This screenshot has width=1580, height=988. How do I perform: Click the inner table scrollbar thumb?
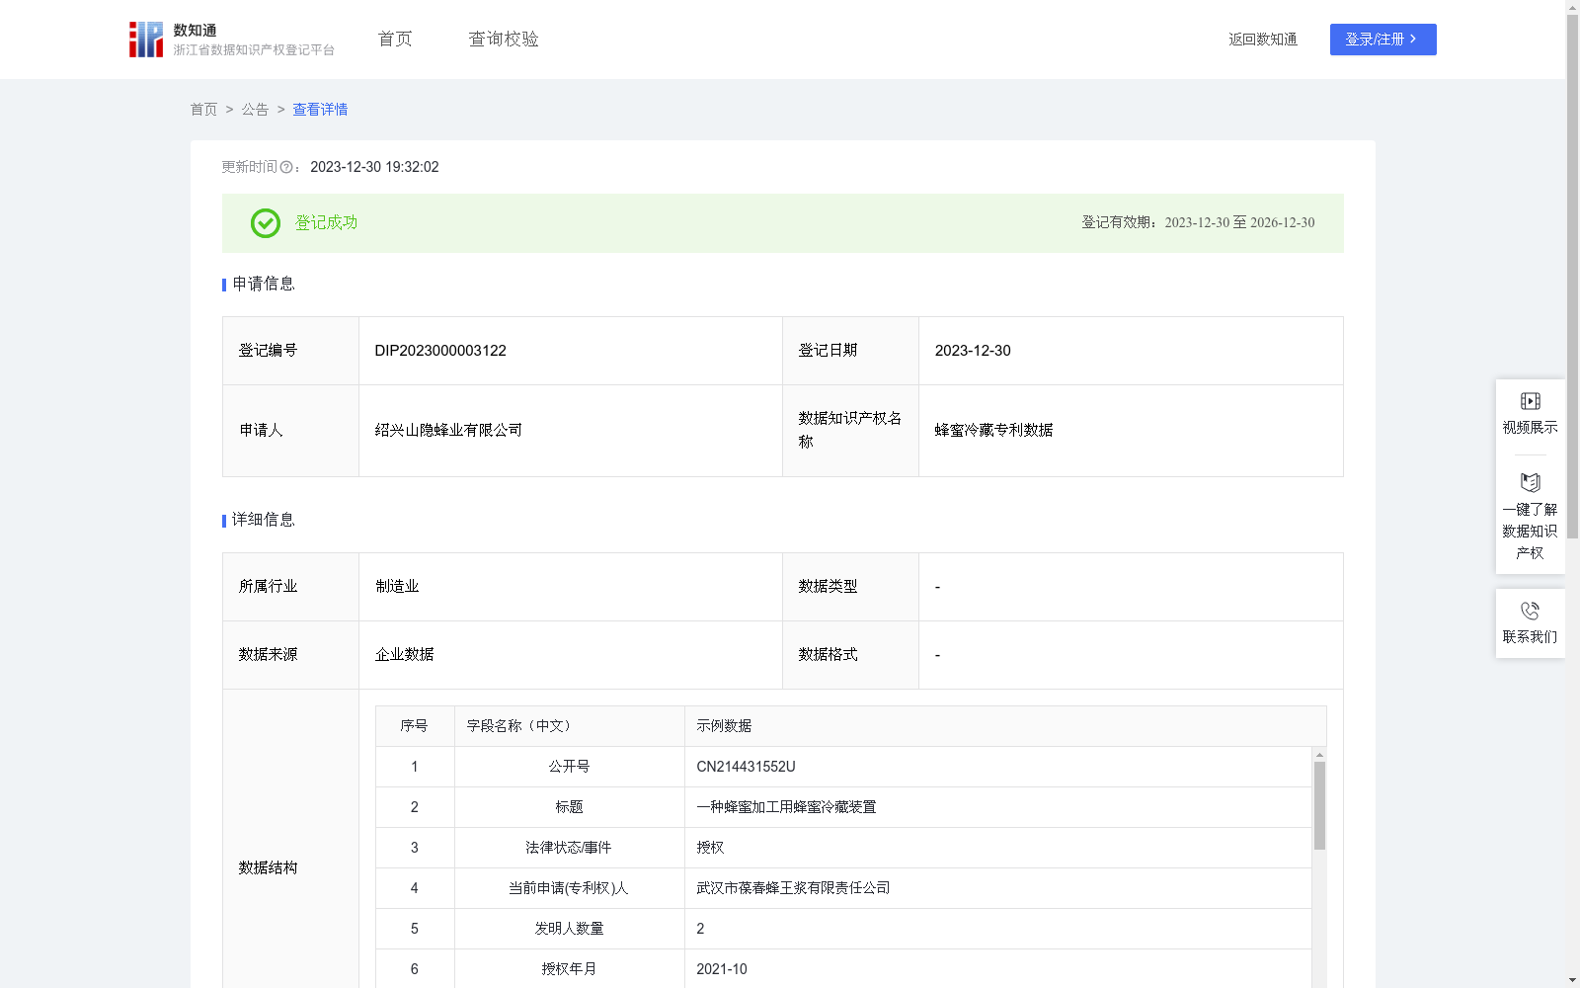coord(1319,805)
